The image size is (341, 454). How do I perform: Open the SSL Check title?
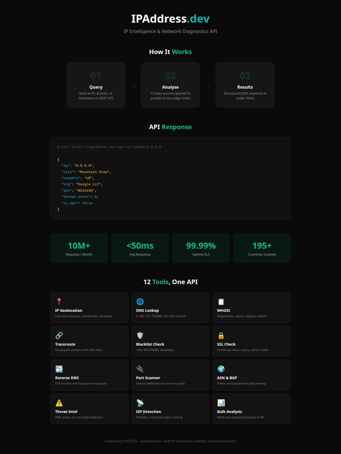[226, 344]
